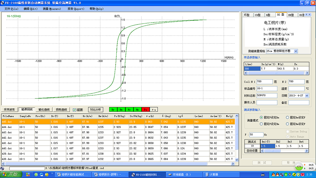Viewport: 316px width, 178px height.
Task: Expand quick-launch overflow chevron
Action: (x=52, y=174)
